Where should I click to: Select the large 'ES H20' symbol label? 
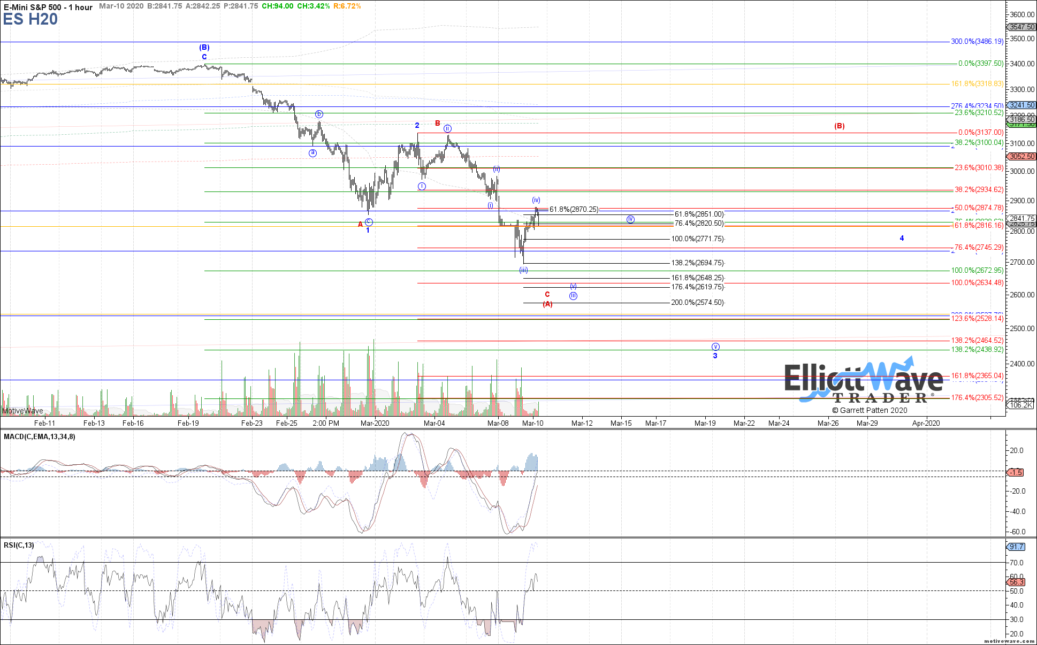(x=30, y=20)
